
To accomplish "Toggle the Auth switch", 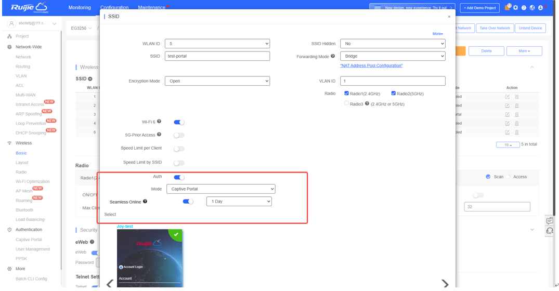I will click(x=179, y=177).
